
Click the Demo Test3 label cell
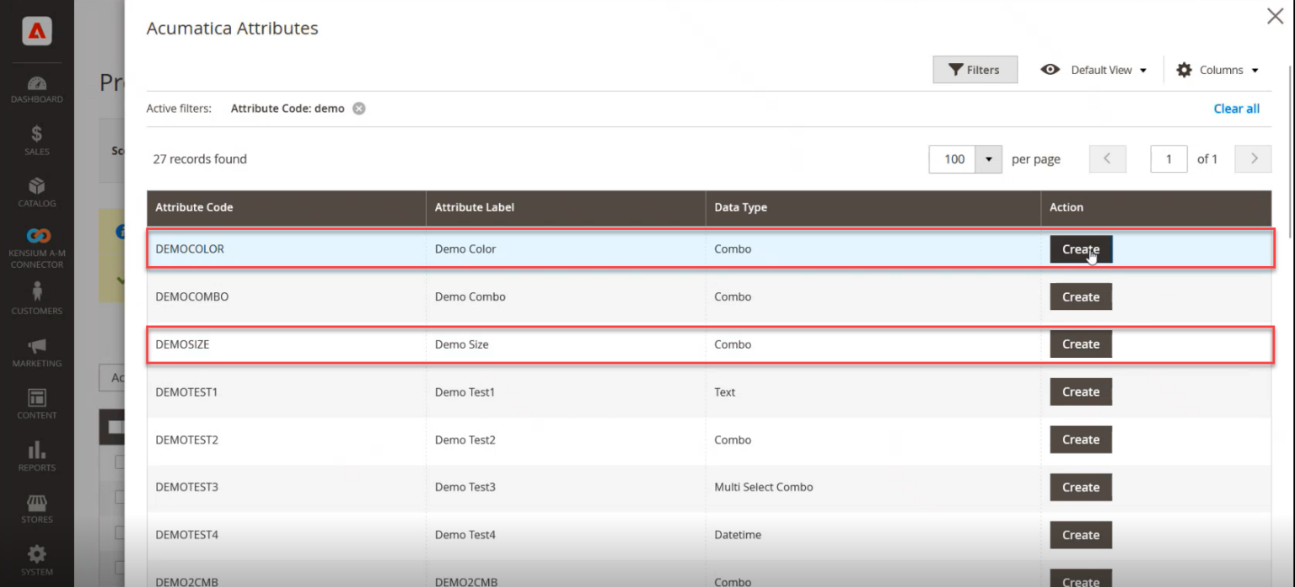[x=566, y=487]
